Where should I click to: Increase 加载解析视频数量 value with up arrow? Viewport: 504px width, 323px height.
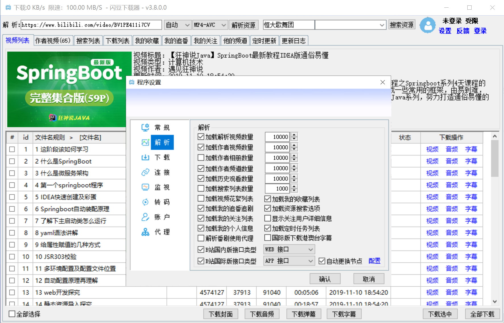pyautogui.click(x=294, y=135)
